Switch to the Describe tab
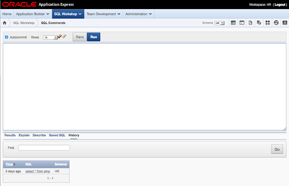Viewport: 289px width, 186px height. [x=39, y=135]
